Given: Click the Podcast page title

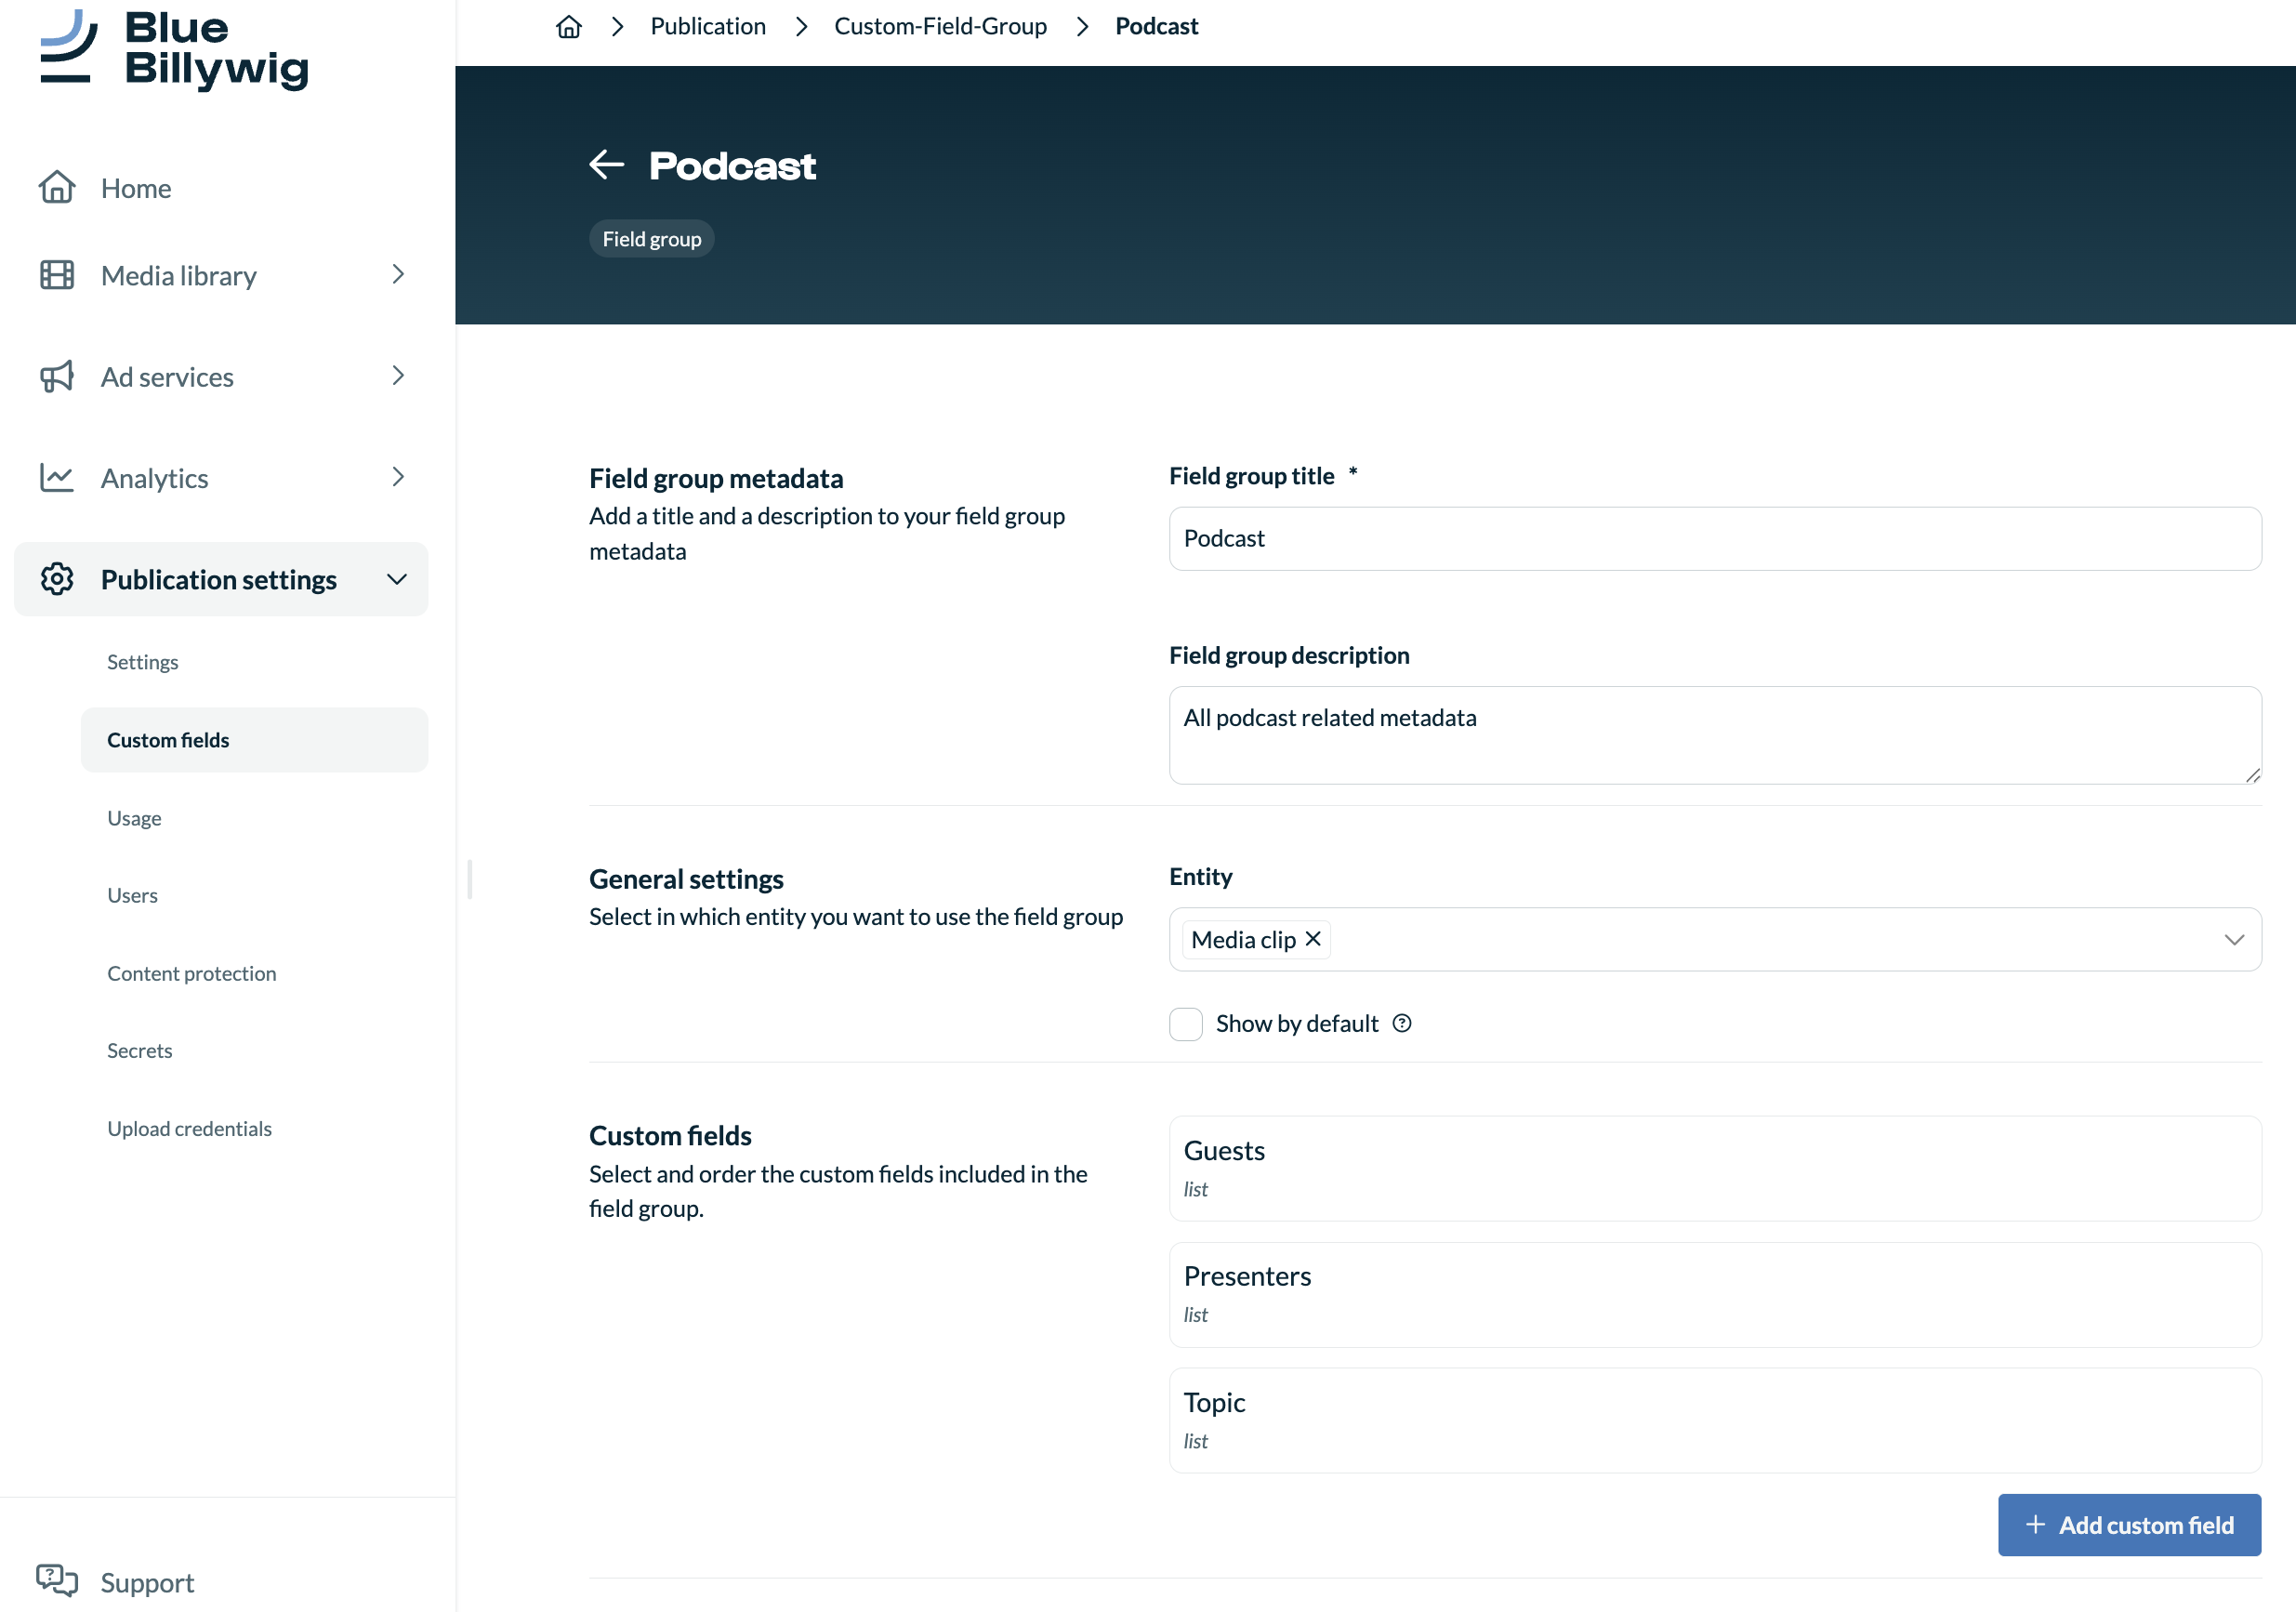Looking at the screenshot, I should click(733, 166).
